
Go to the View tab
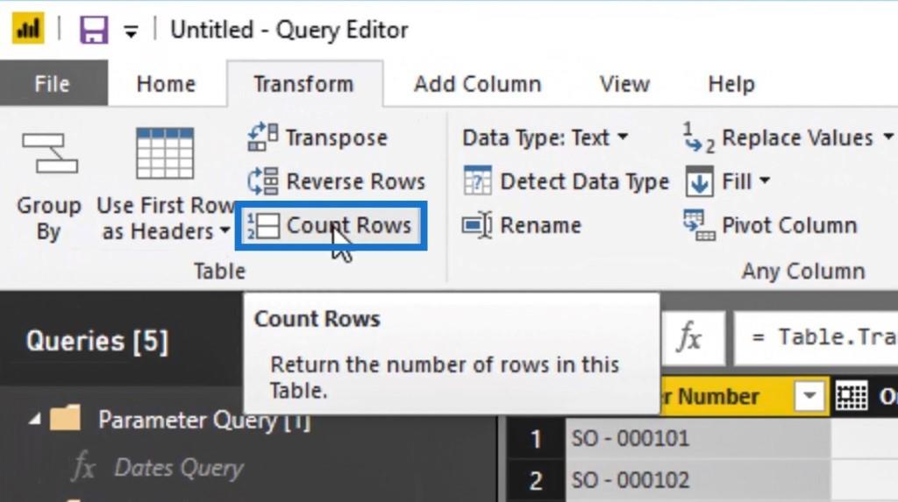pos(624,83)
